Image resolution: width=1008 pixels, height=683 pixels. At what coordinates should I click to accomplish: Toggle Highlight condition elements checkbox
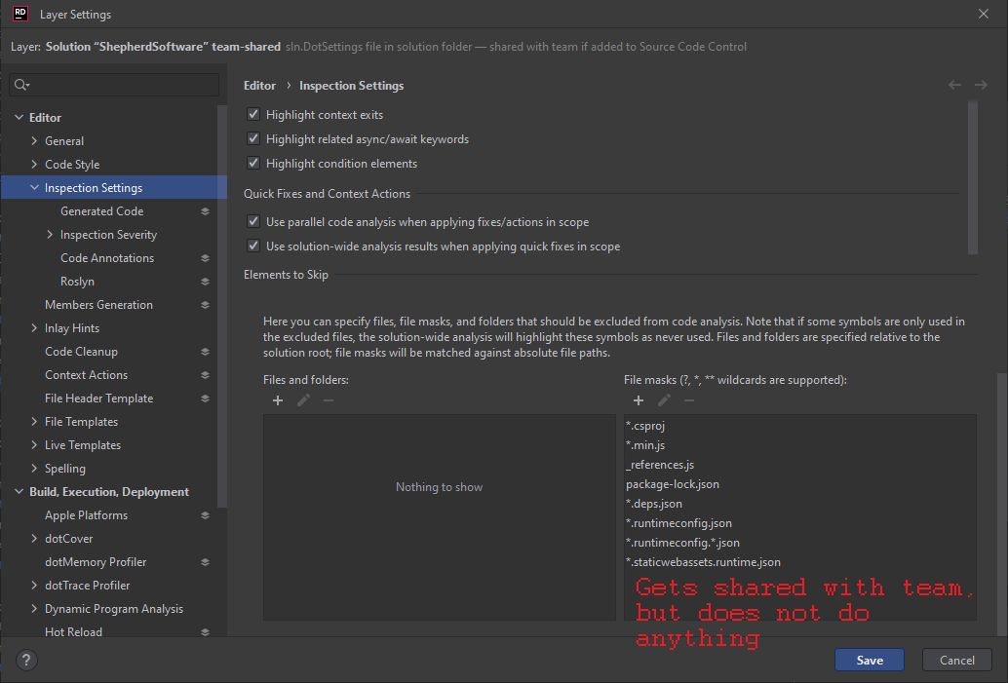253,164
